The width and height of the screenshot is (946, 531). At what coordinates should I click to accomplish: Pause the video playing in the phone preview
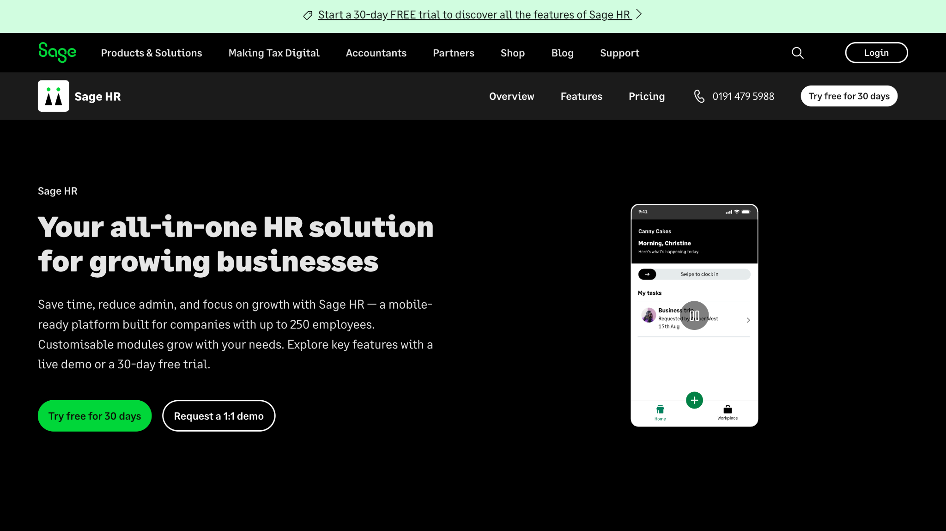coord(694,315)
